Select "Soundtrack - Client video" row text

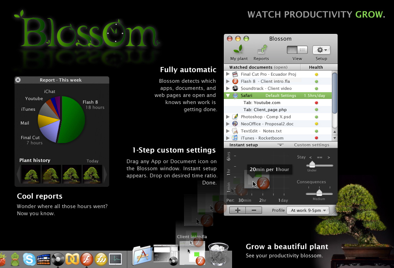266,88
